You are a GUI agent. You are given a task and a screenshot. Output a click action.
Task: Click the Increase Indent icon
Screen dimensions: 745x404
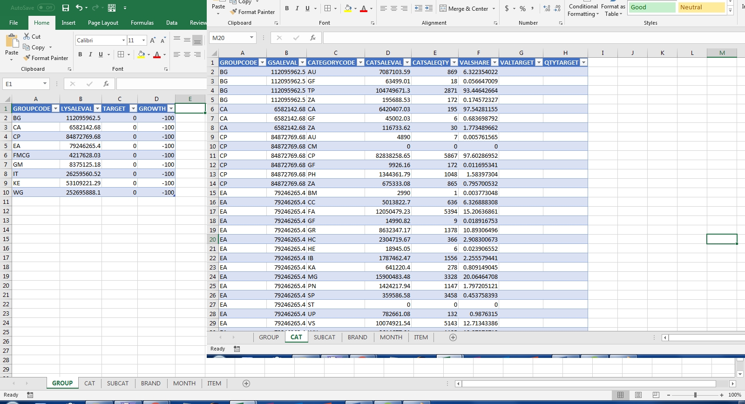coord(429,8)
